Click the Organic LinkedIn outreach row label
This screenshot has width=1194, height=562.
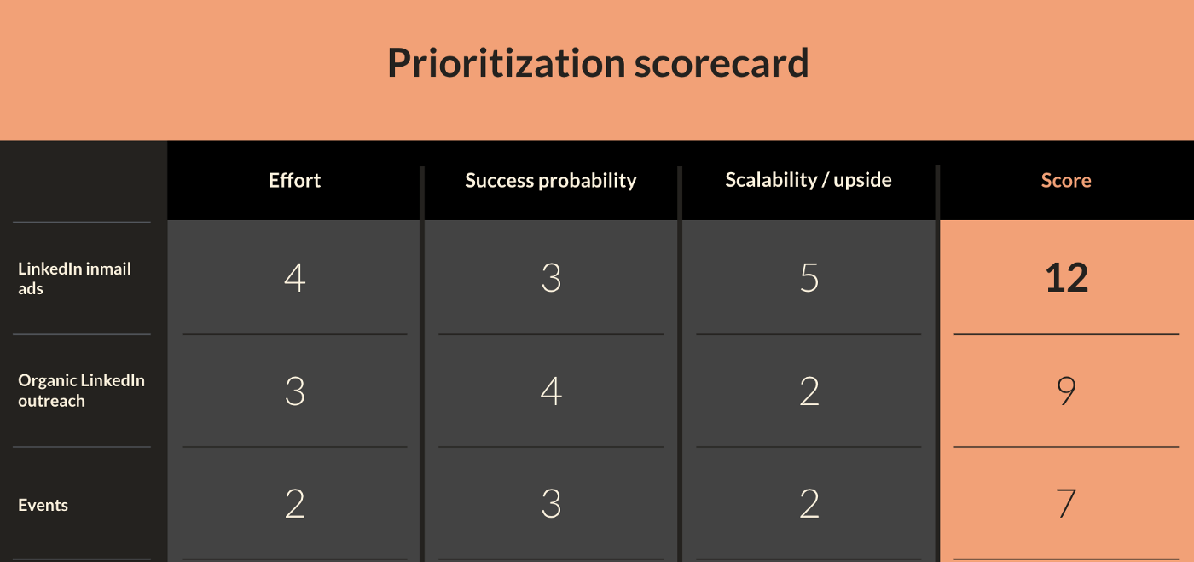pyautogui.click(x=81, y=391)
